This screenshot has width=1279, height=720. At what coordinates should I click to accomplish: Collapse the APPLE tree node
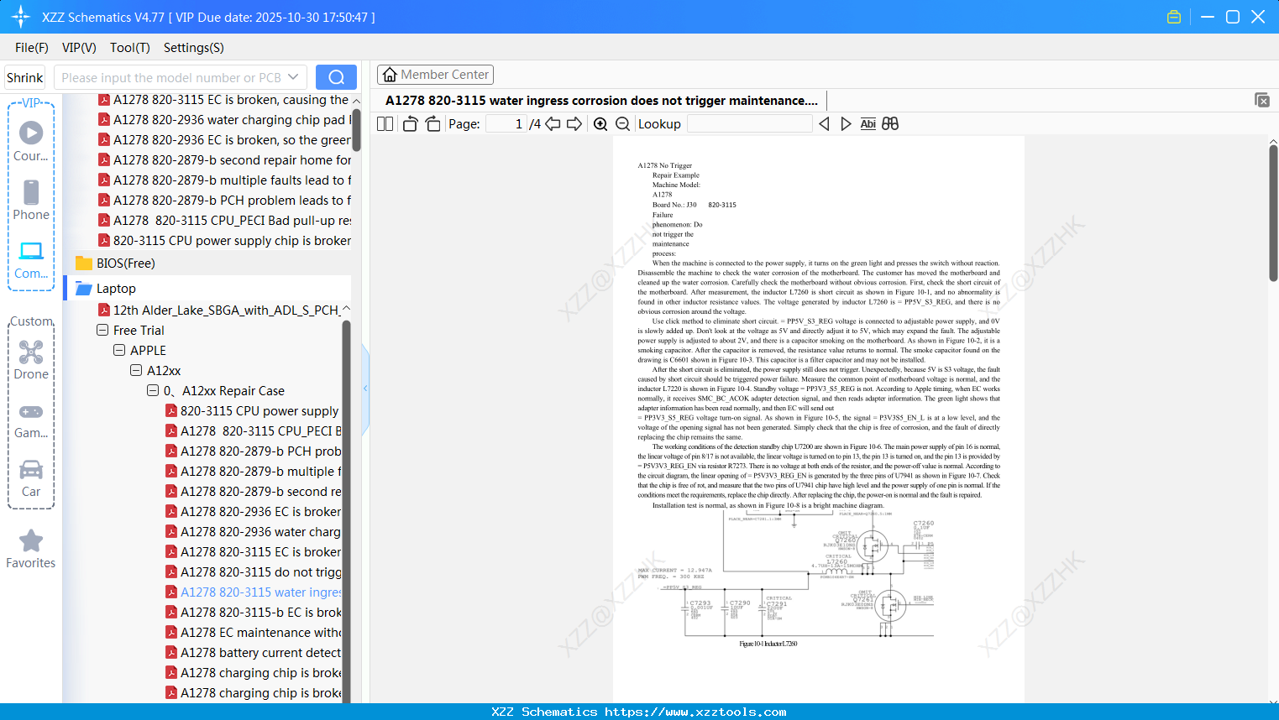pos(119,351)
